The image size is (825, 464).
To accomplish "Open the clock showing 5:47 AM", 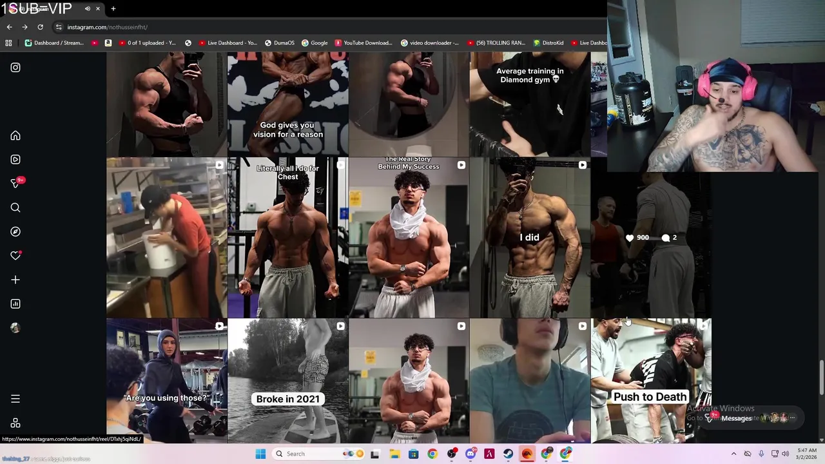I will click(806, 454).
